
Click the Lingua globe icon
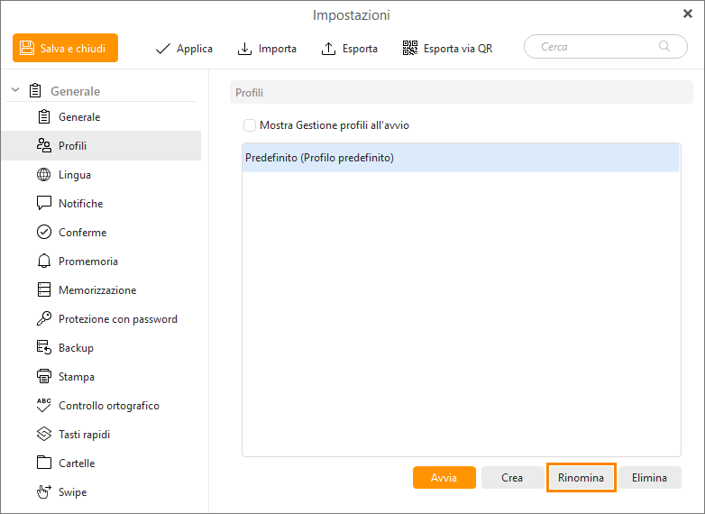(x=43, y=175)
